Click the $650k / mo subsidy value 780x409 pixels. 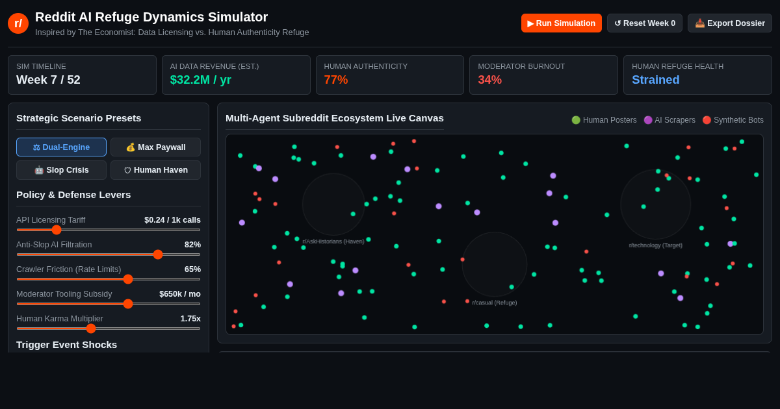(180, 294)
